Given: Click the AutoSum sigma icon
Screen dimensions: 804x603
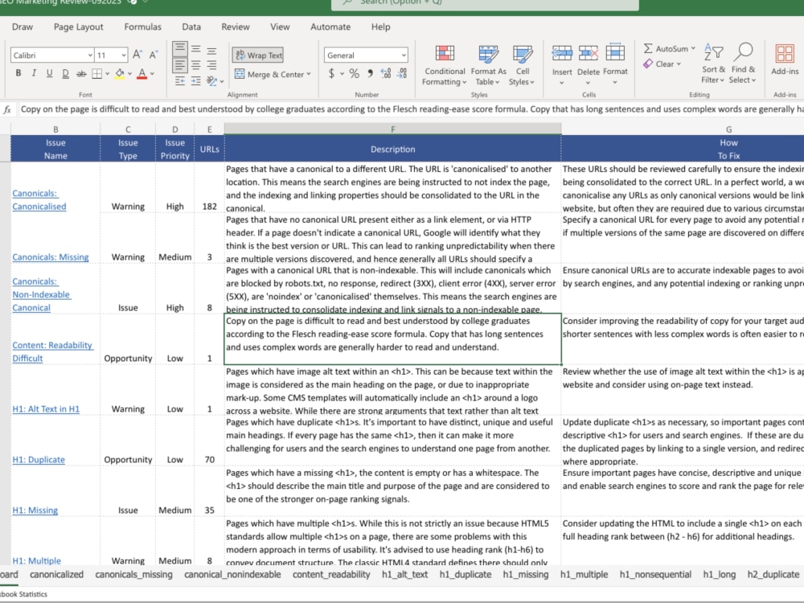Looking at the screenshot, I should click(648, 48).
